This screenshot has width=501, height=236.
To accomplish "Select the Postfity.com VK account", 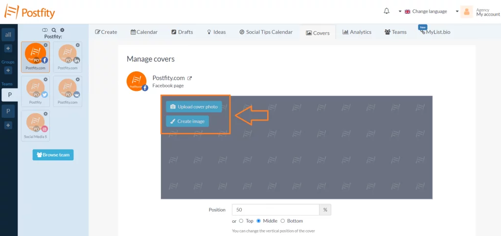I will pos(68,91).
